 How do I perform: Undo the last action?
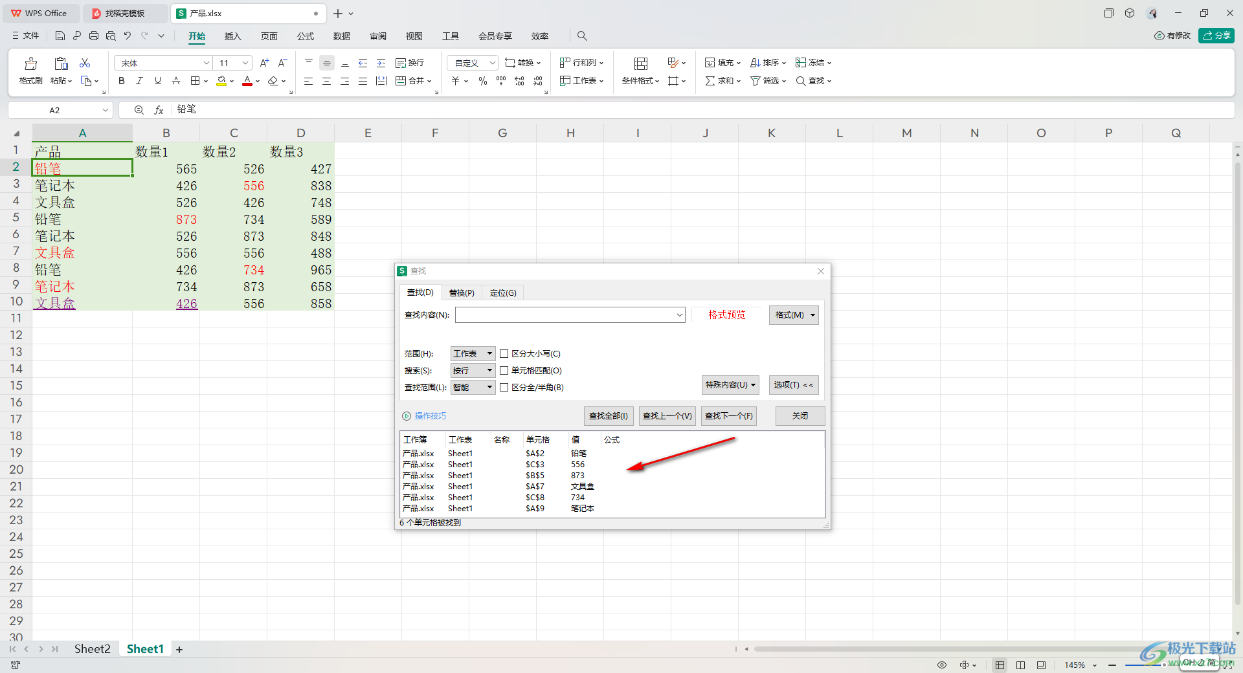128,36
